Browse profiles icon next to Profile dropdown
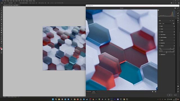Image resolution: width=180 pixels, height=101 pixels. pyautogui.click(x=174, y=24)
